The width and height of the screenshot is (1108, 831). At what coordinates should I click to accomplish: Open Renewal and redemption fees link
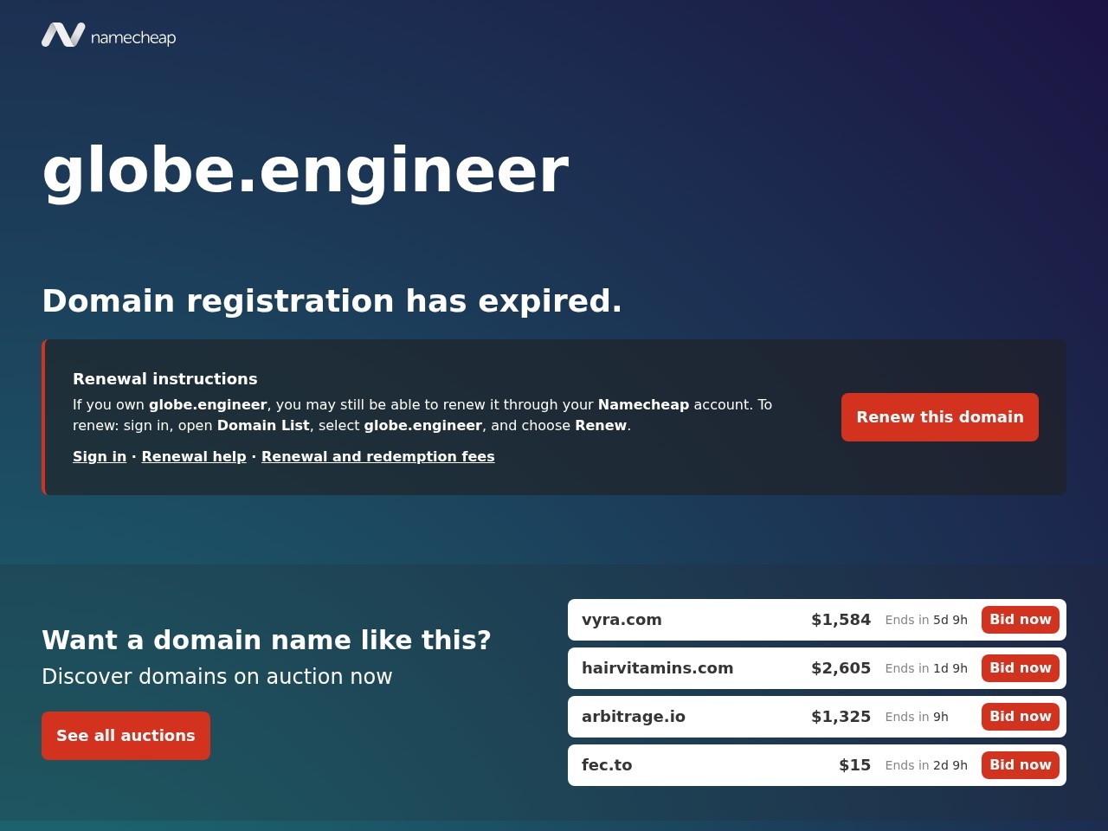pyautogui.click(x=378, y=456)
